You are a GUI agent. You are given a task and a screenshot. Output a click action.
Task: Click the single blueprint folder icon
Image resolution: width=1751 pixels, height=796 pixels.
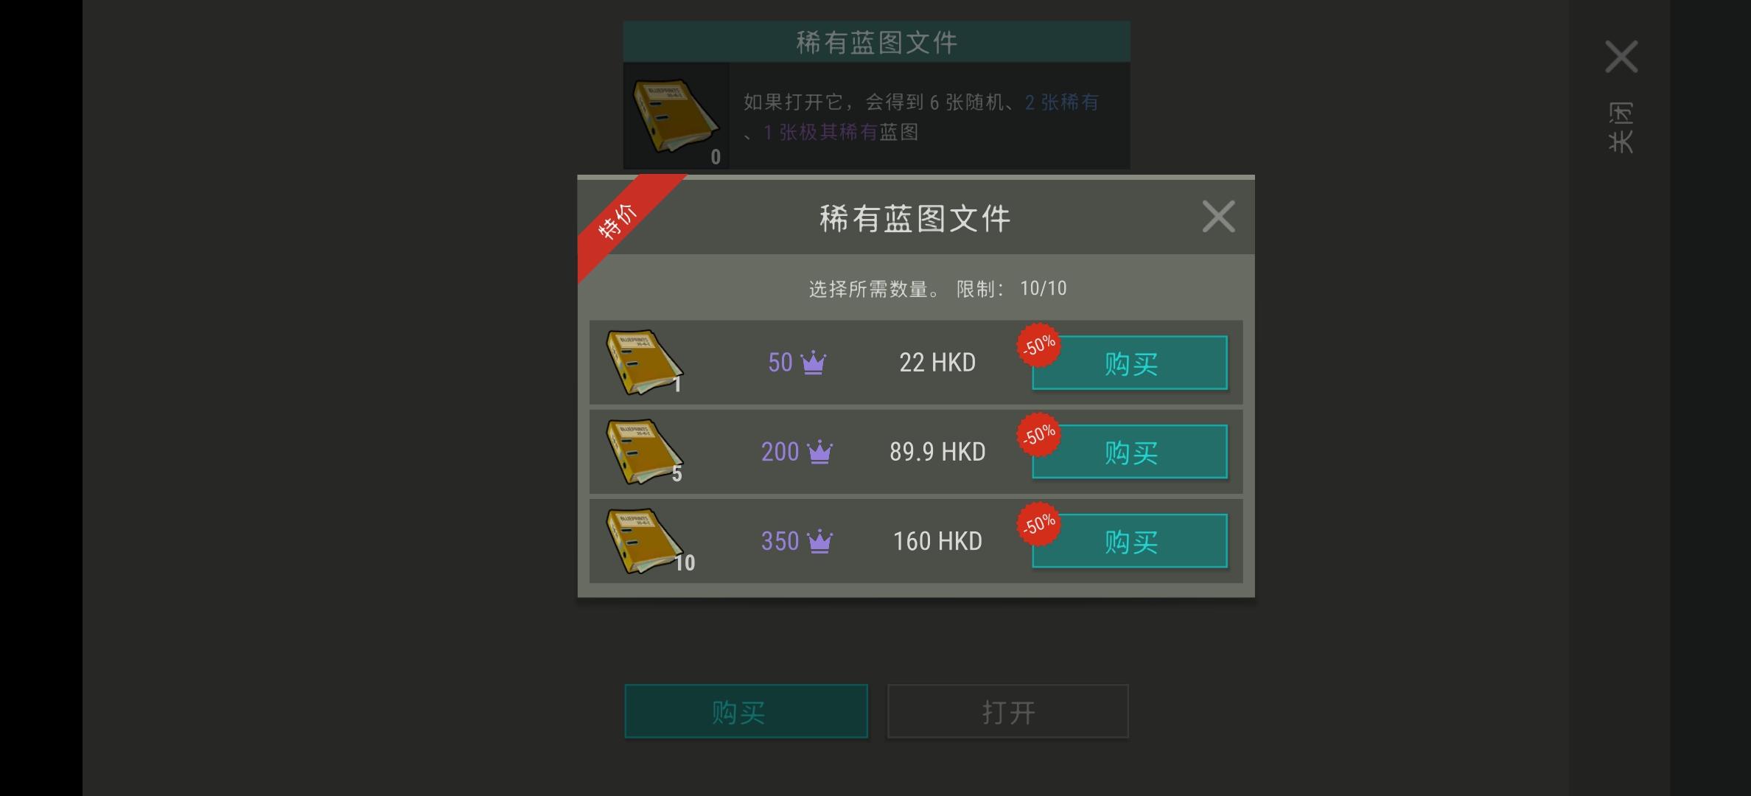coord(644,362)
